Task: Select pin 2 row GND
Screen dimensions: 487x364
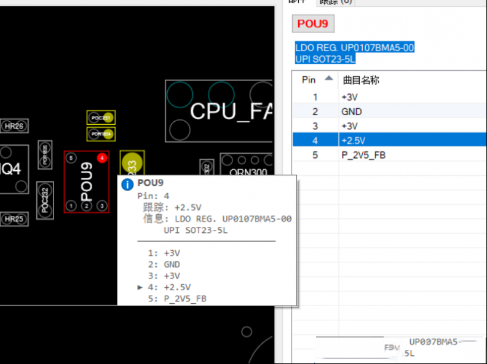Action: click(389, 111)
